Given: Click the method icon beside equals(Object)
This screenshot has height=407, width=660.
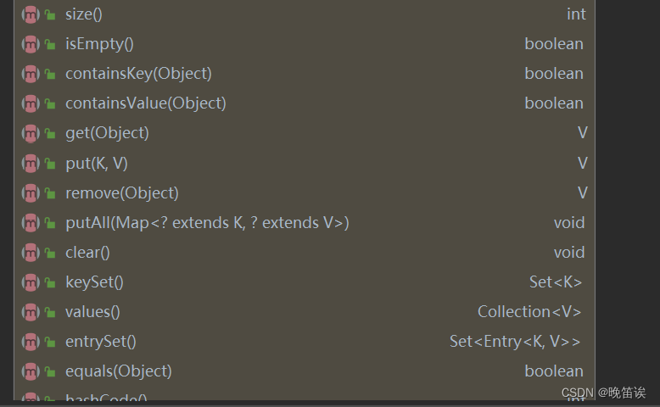Looking at the screenshot, I should [31, 371].
